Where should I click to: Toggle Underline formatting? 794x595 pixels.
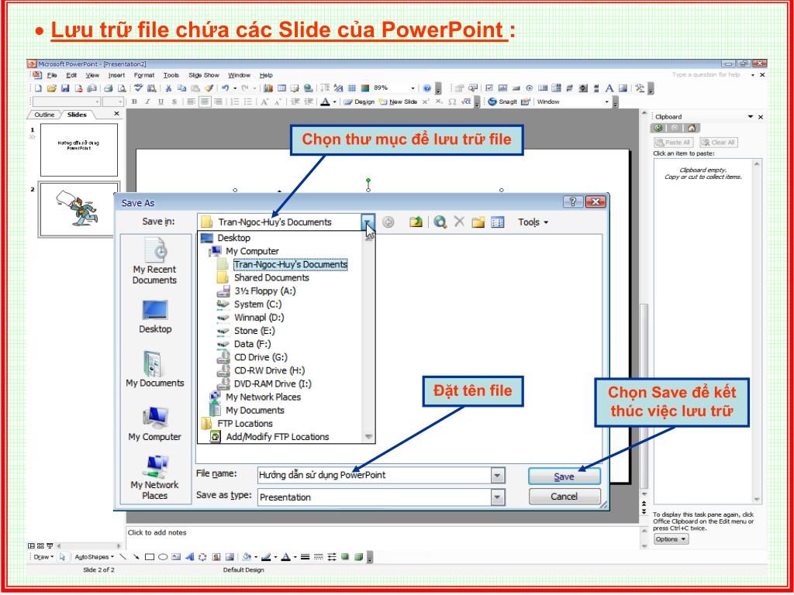[x=161, y=101]
